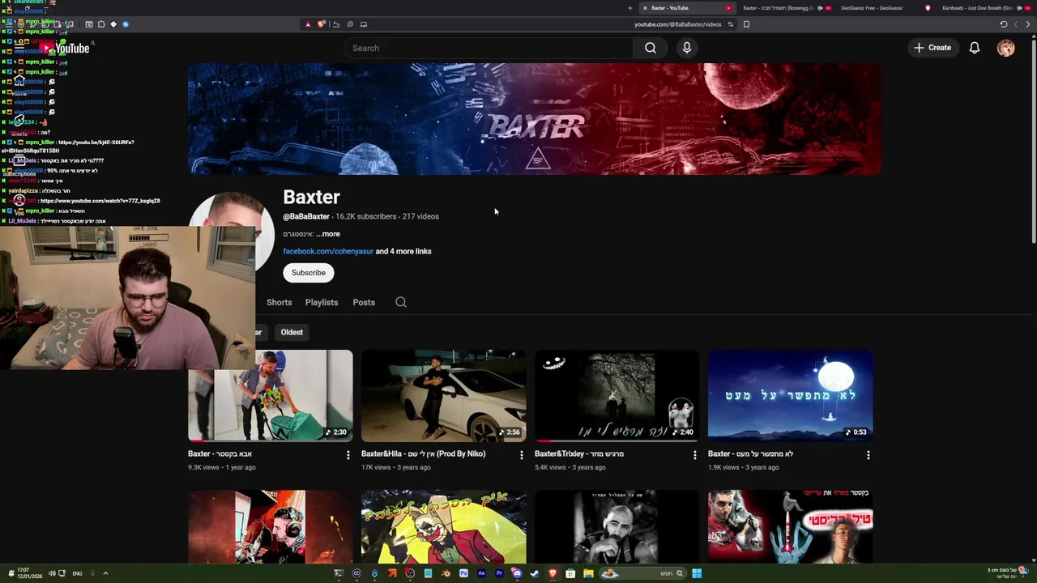The image size is (1037, 583).
Task: Open File Explorer from taskbar
Action: pyautogui.click(x=588, y=573)
